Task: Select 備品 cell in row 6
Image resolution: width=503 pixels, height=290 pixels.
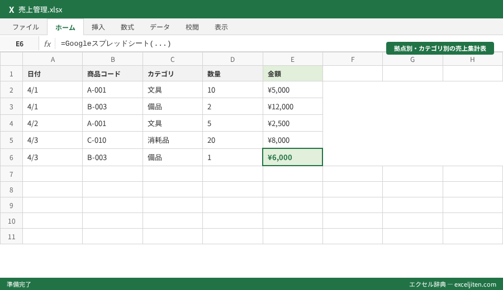Action: 173,157
